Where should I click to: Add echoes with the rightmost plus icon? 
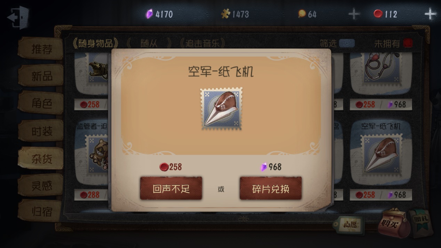tap(430, 14)
